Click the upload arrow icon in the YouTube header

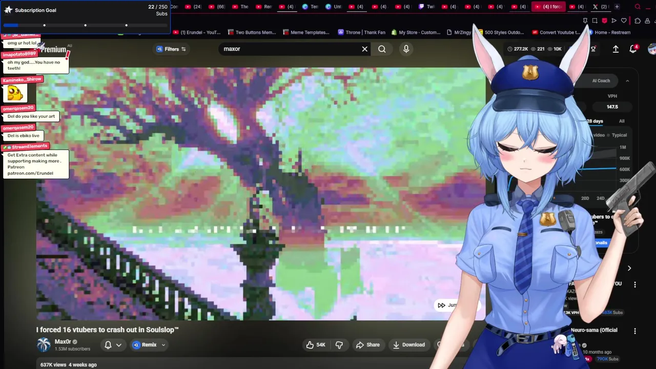click(616, 49)
